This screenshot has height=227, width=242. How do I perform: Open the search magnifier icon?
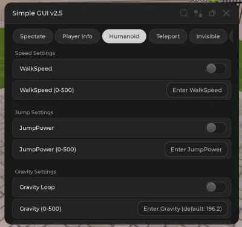(x=184, y=13)
